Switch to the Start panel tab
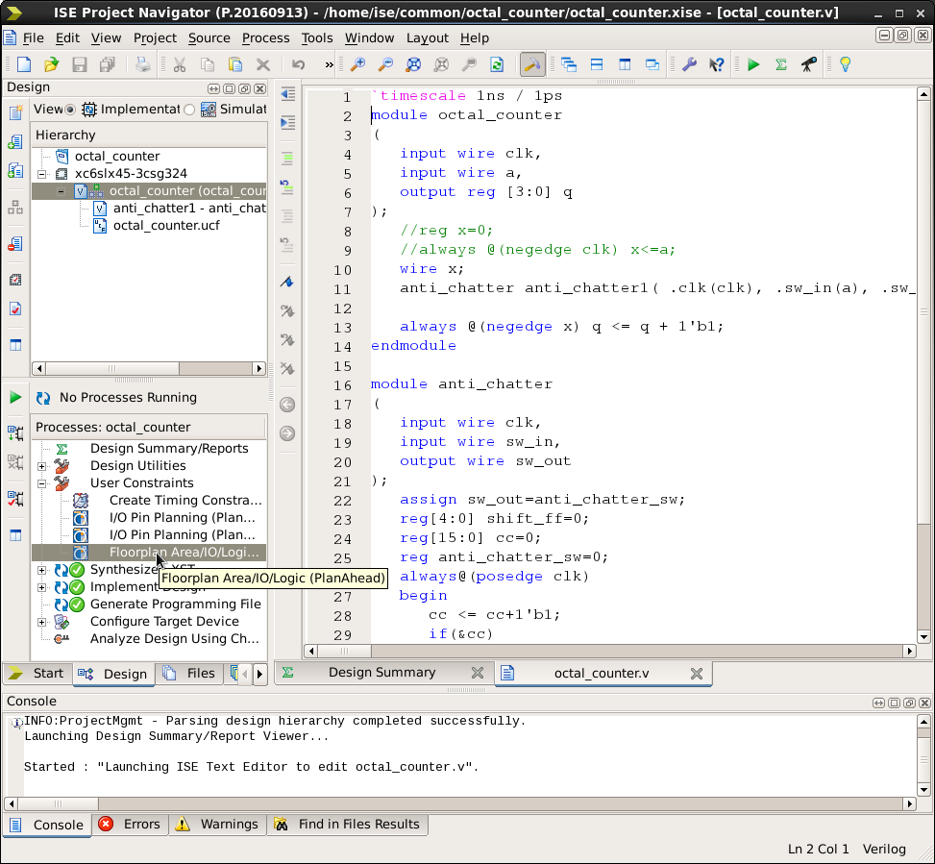Screen dimensions: 935x864 (37, 673)
